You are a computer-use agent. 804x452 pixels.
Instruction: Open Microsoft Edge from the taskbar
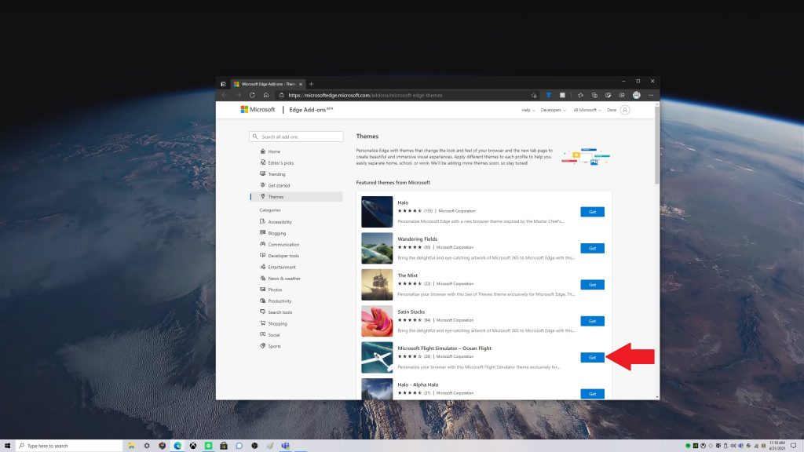(177, 446)
